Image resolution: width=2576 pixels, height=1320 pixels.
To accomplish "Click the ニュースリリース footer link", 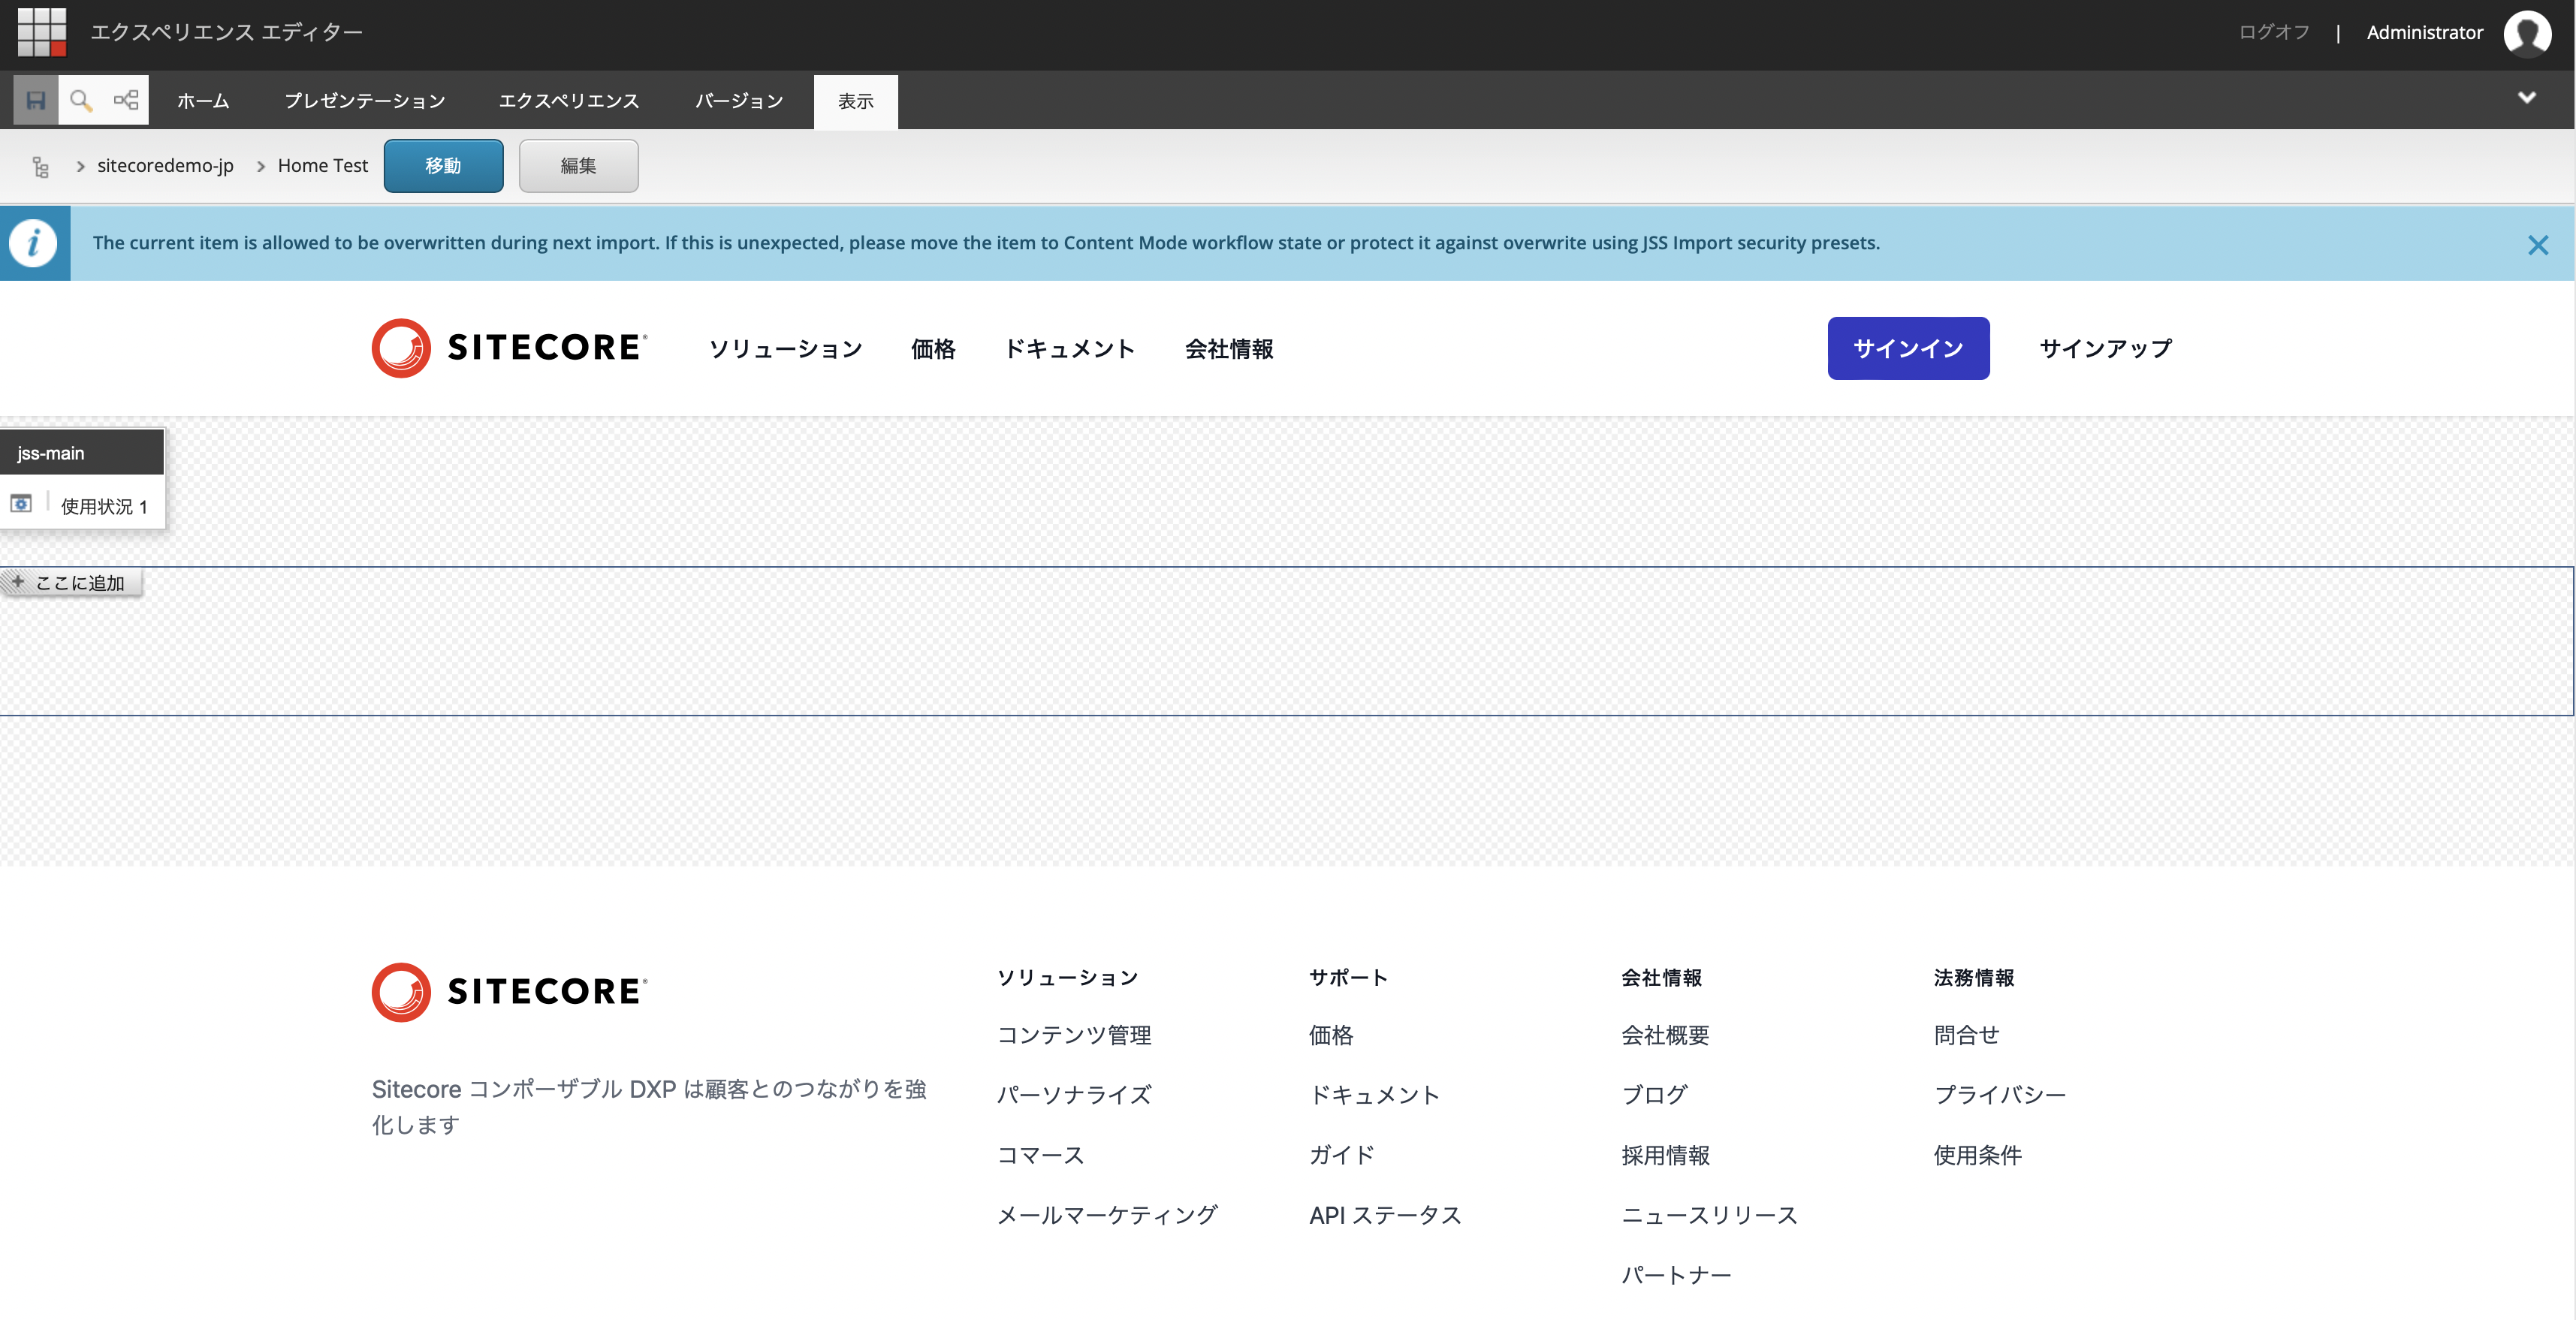I will [x=1709, y=1215].
